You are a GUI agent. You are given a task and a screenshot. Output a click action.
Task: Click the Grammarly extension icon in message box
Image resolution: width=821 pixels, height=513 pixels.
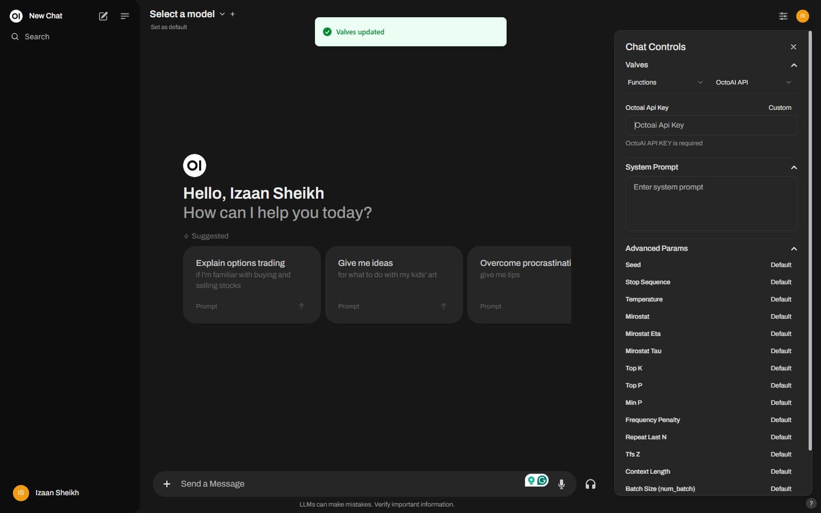pyautogui.click(x=542, y=480)
